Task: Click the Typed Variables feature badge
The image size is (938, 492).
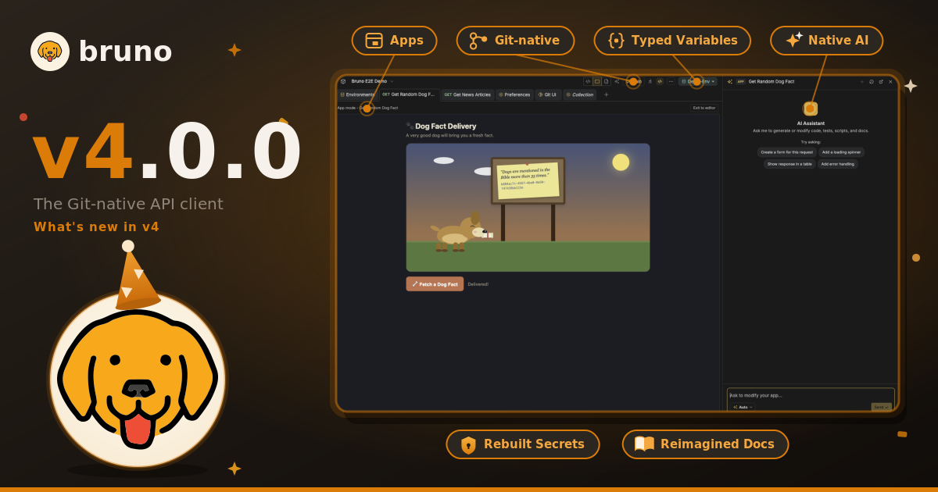Action: coord(672,41)
